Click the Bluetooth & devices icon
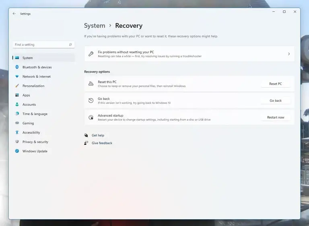Screen dimensions: 309x226 (17, 67)
